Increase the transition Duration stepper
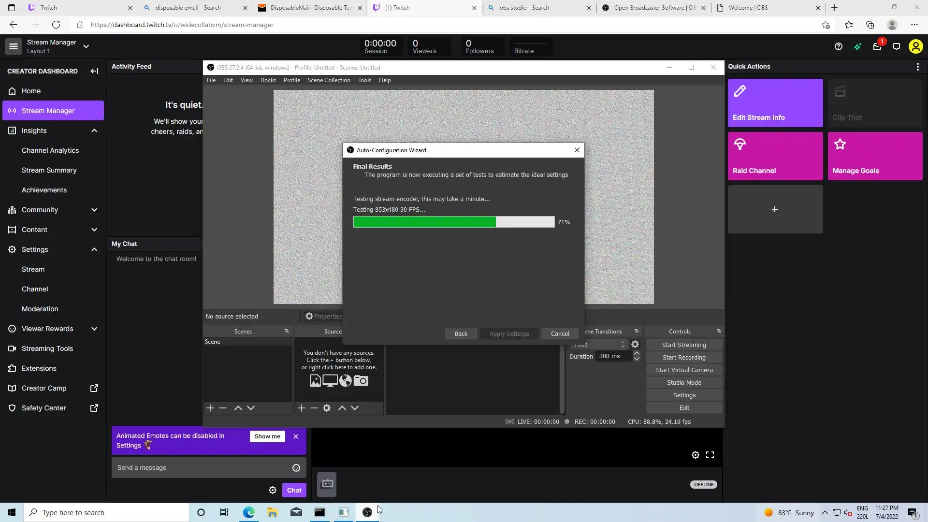Image resolution: width=928 pixels, height=522 pixels. 637,353
